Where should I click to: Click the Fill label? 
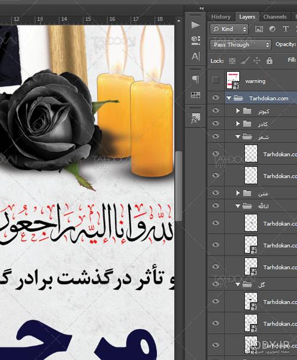pyautogui.click(x=292, y=60)
